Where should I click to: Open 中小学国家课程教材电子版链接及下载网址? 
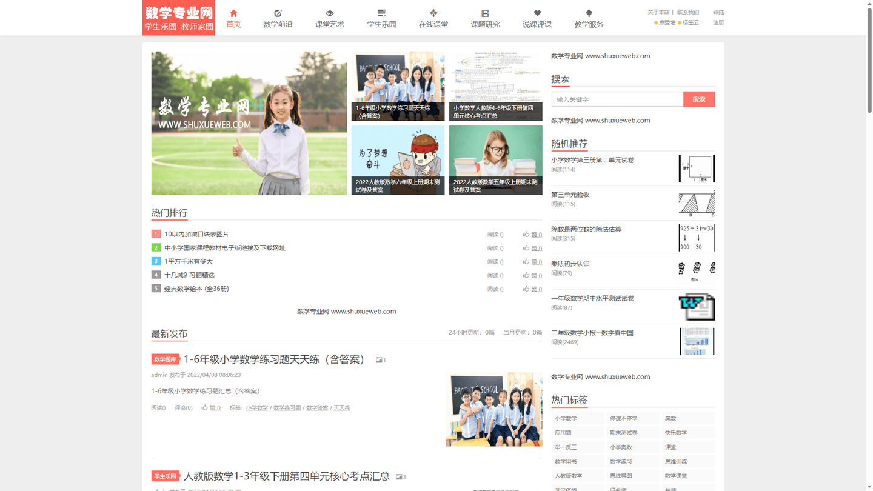point(224,248)
